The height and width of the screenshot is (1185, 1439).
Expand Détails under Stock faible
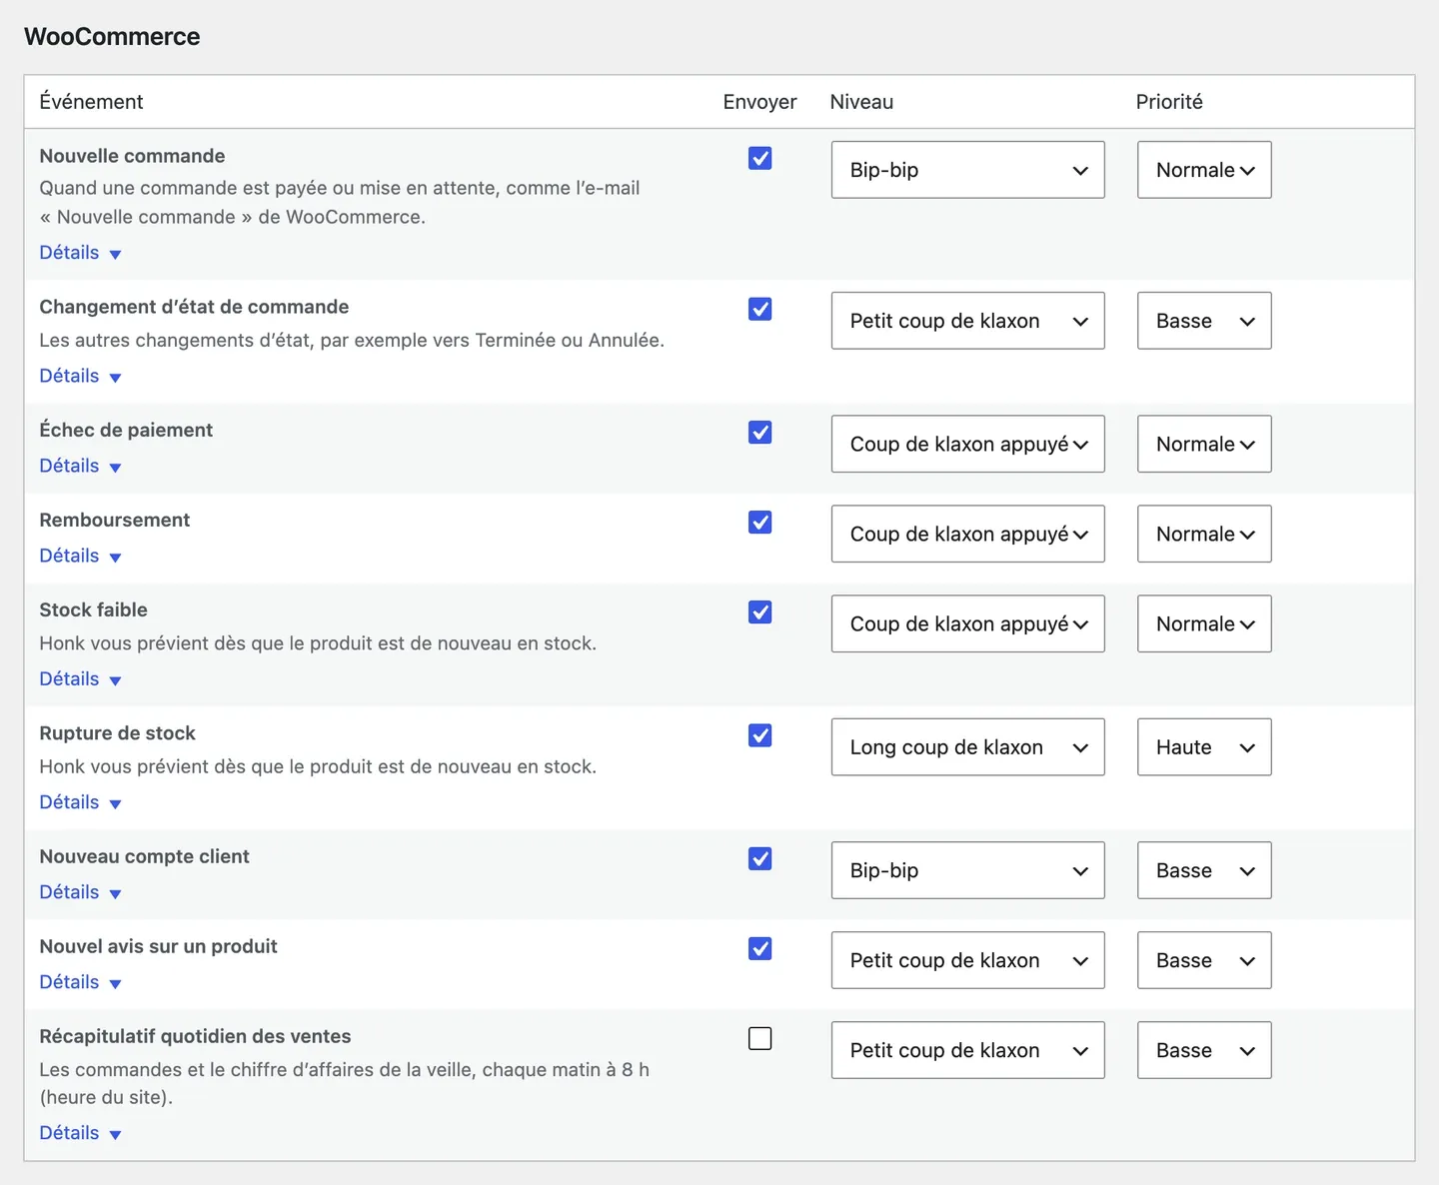(x=80, y=678)
